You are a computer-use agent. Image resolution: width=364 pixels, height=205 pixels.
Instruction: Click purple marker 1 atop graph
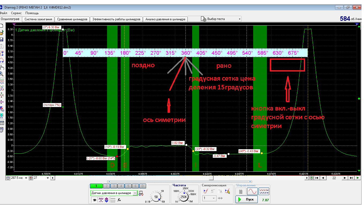tap(13, 24)
